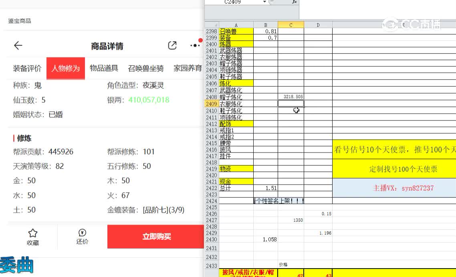Click the fx insert function icon

click(295, 2)
